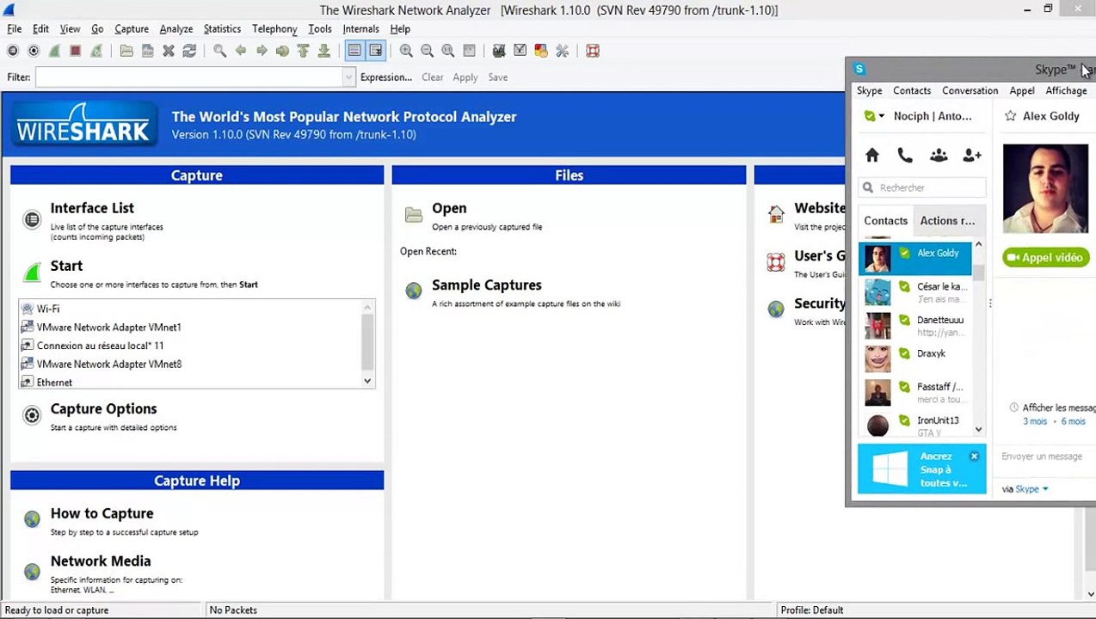Viewport: 1096px width, 619px height.
Task: Open help lifebuoy toolbar icon
Action: [593, 51]
